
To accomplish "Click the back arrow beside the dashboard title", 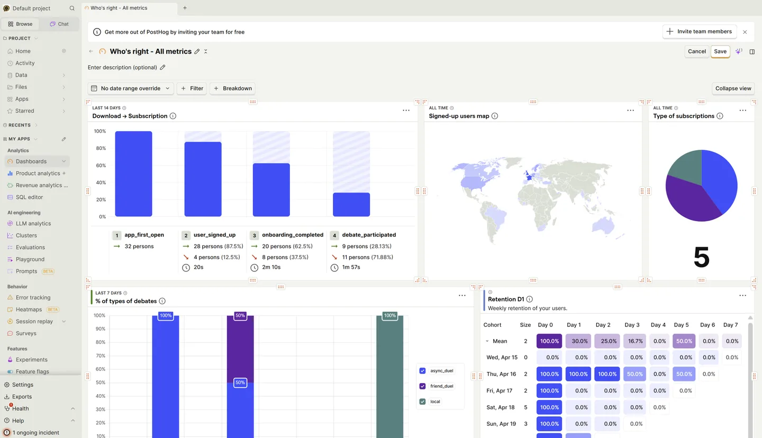I will click(91, 51).
